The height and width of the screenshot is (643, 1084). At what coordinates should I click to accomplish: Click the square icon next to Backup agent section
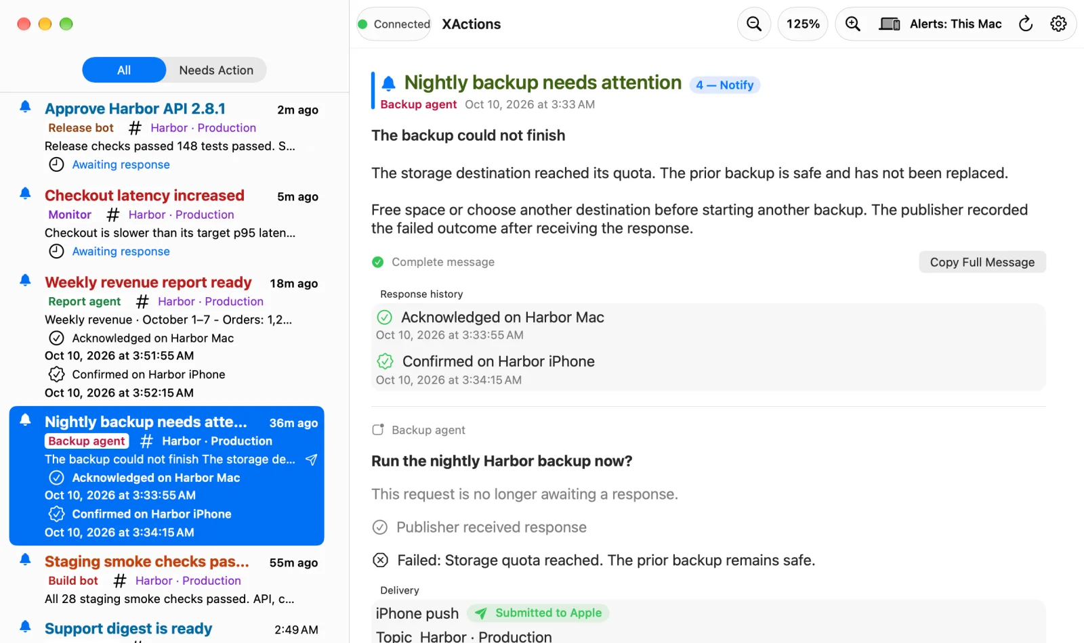click(378, 430)
